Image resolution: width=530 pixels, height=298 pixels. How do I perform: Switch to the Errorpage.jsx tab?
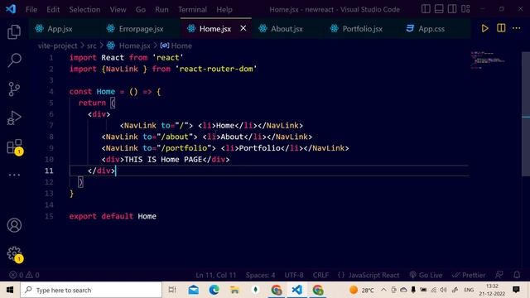pyautogui.click(x=141, y=29)
